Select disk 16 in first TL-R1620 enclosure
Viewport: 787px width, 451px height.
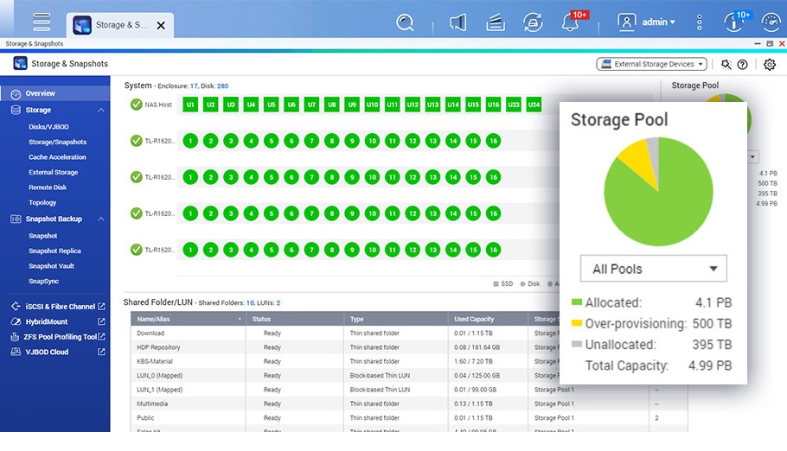coord(493,141)
